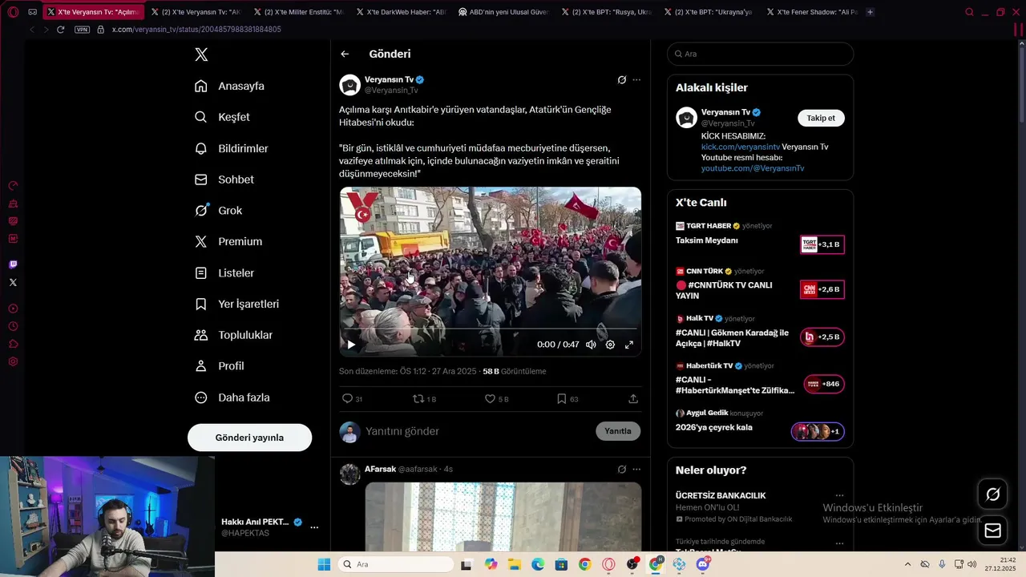Open Anasayfa in sidebar

click(229, 86)
